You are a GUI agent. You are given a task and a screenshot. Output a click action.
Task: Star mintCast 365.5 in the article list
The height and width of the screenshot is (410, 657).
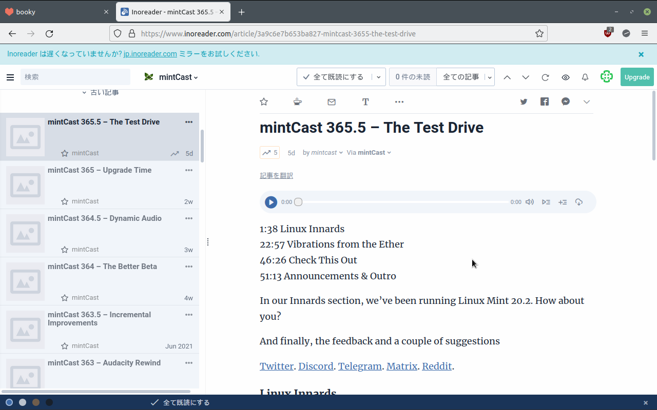(65, 153)
